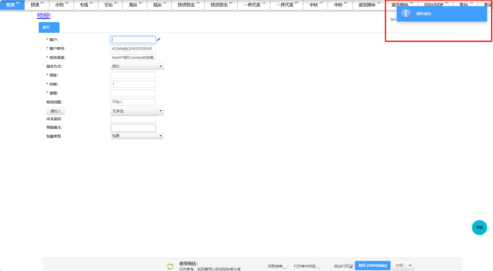Click into the 重量 input field
The height and width of the screenshot is (271, 493).
pos(133,93)
